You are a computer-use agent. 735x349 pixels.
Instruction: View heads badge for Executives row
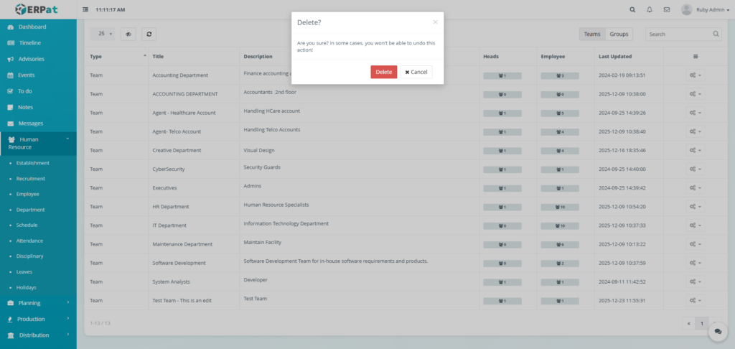[x=502, y=188]
